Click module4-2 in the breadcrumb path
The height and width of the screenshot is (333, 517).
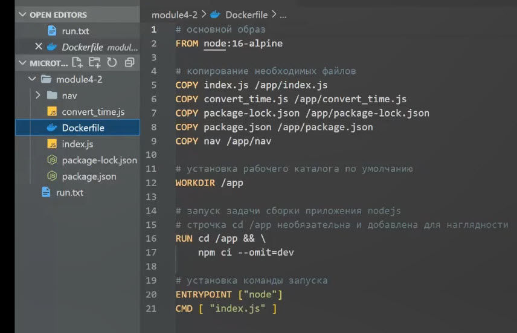(x=174, y=15)
